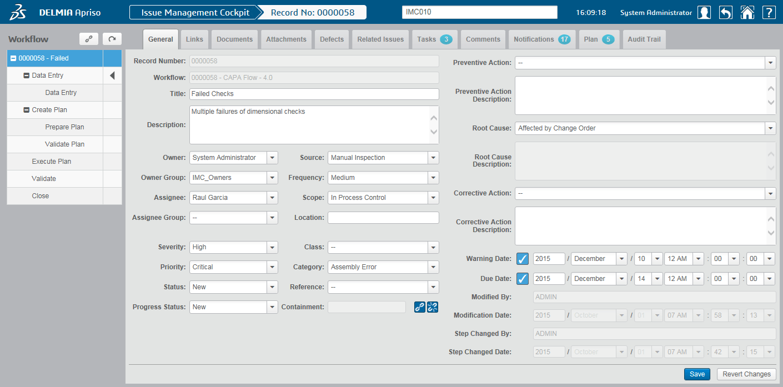Click the IMC010 search field
Viewport: 783px width, 387px height.
tap(479, 12)
